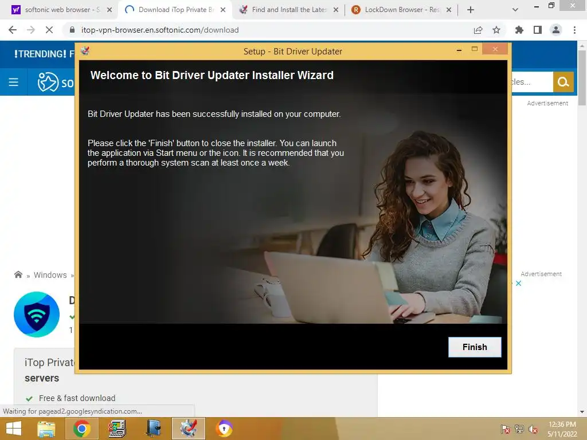Click the site lock security icon

[x=72, y=30]
